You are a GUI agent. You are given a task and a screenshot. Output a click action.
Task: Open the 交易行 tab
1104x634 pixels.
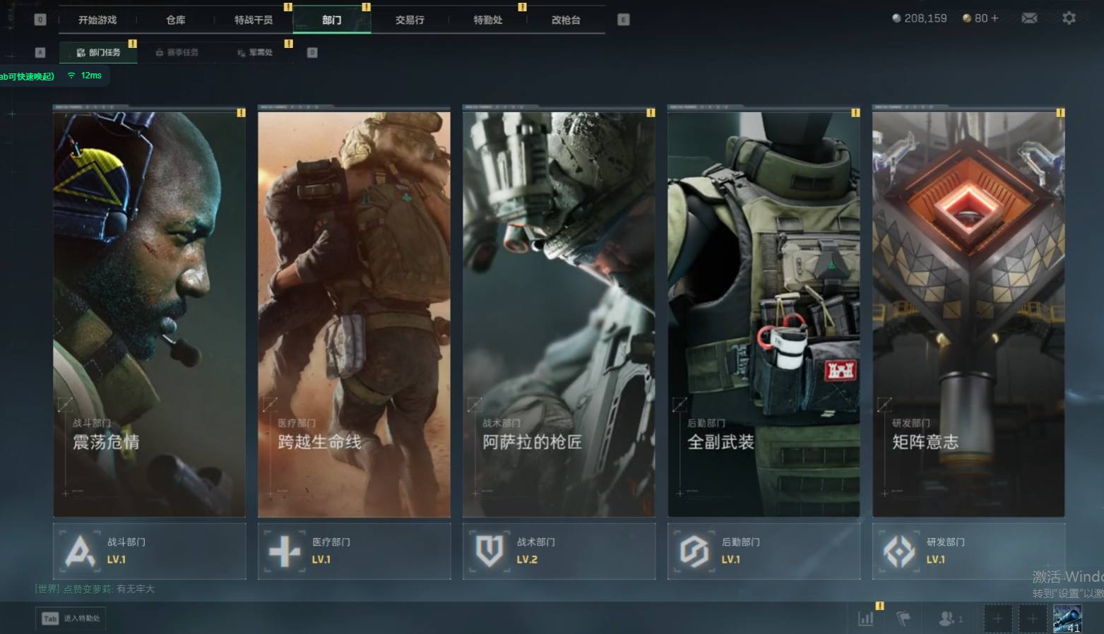(410, 20)
